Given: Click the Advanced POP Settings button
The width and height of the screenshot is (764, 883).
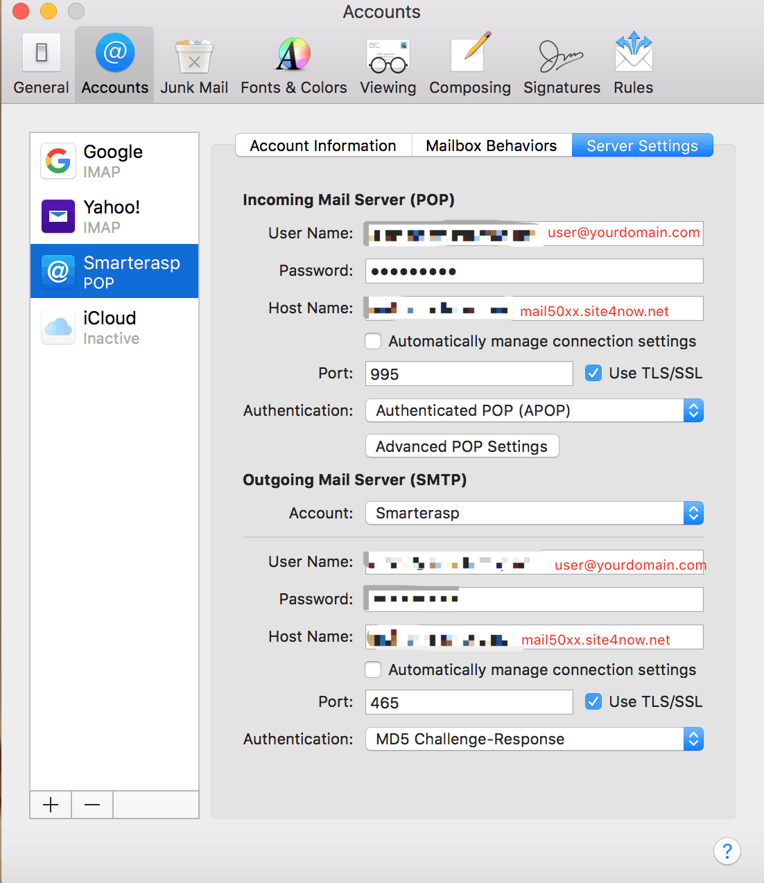Looking at the screenshot, I should (462, 446).
